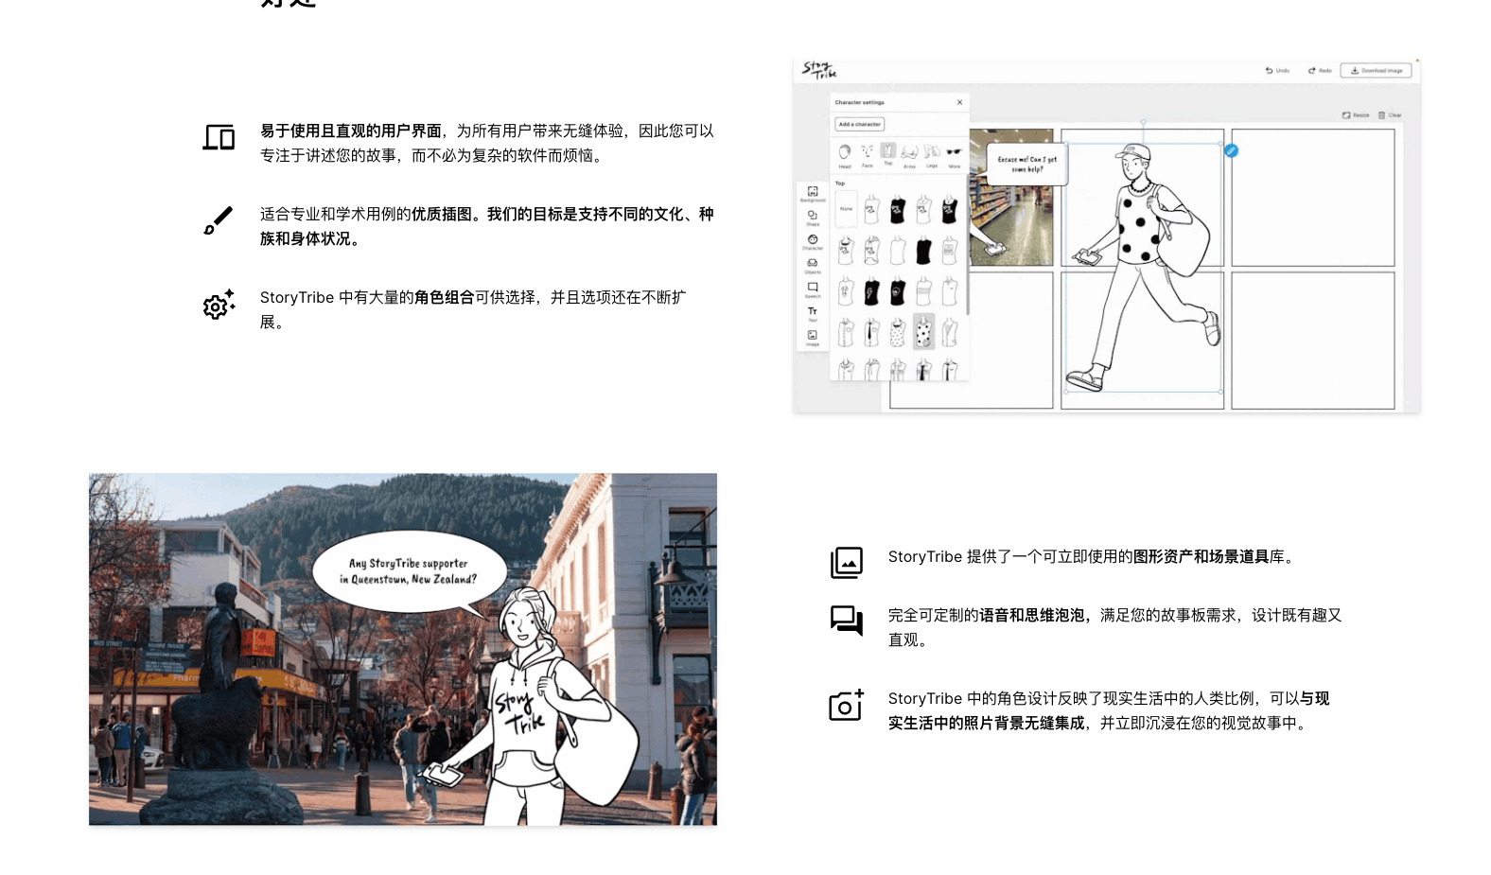The image size is (1491, 875).
Task: Select the Image tool in the sidebar
Action: [813, 338]
